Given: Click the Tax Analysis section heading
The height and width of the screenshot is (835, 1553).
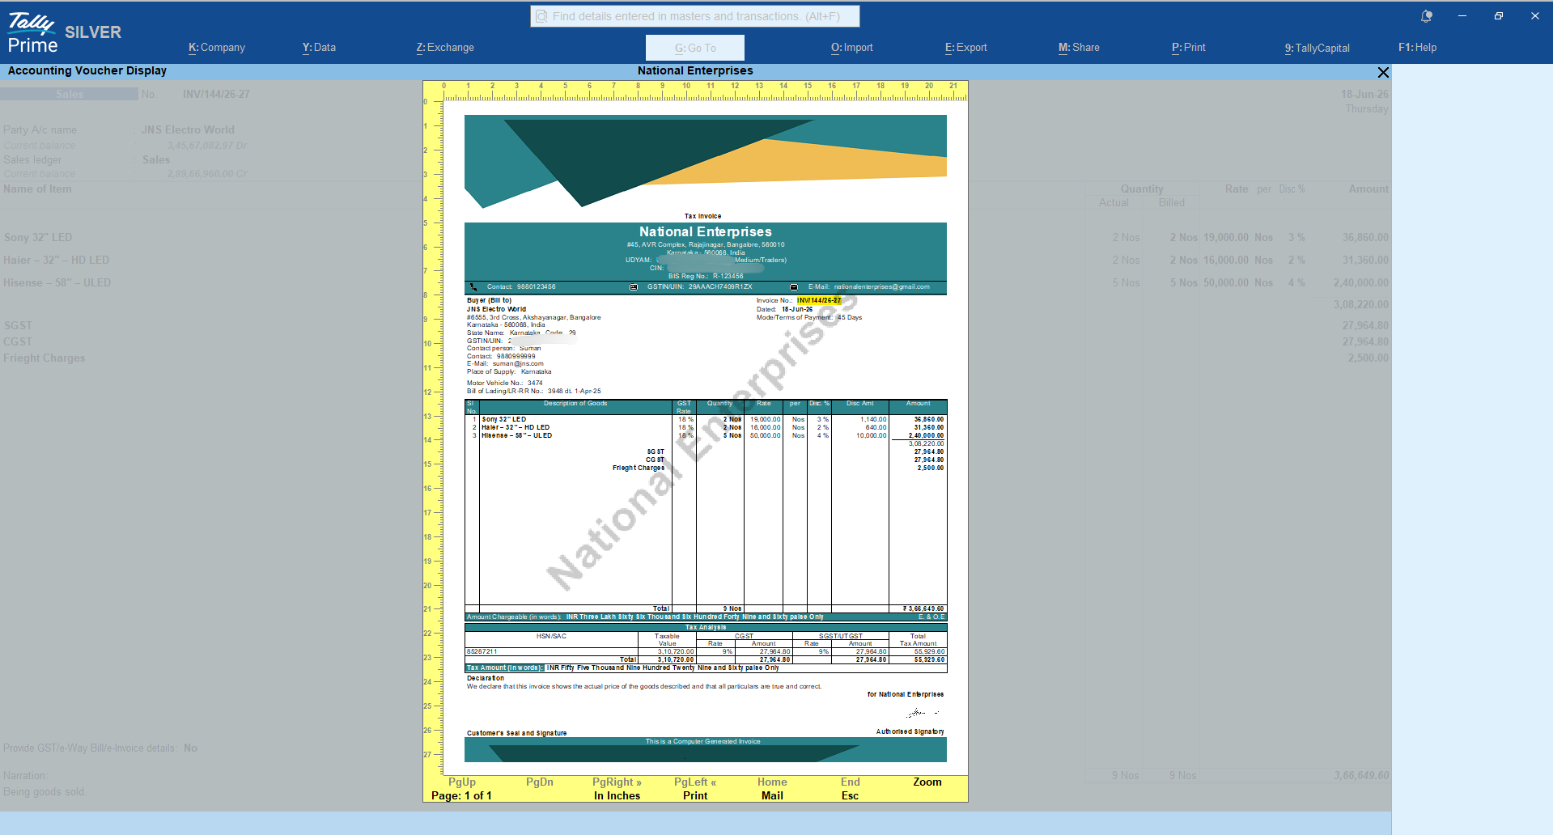Looking at the screenshot, I should click(x=706, y=628).
